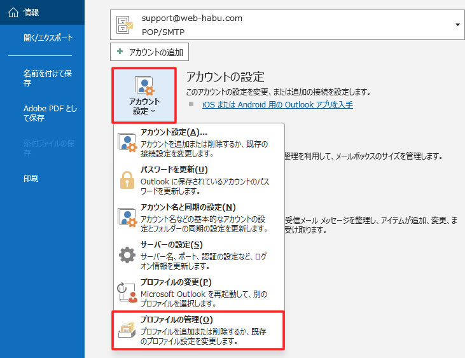This screenshot has width=465, height=358.
Task: Click the gear icon for サーバーの設定
Action: point(127,255)
